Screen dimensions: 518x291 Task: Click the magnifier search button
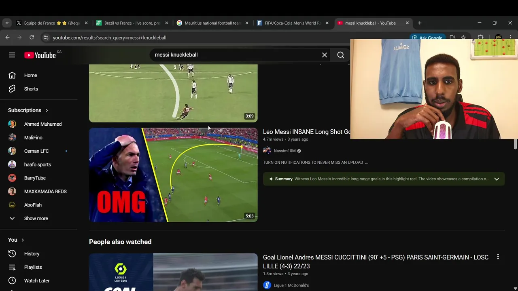coord(341,55)
